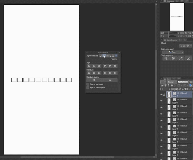
Task: Reset canvas rotation in Navigator
Action: tap(186, 36)
